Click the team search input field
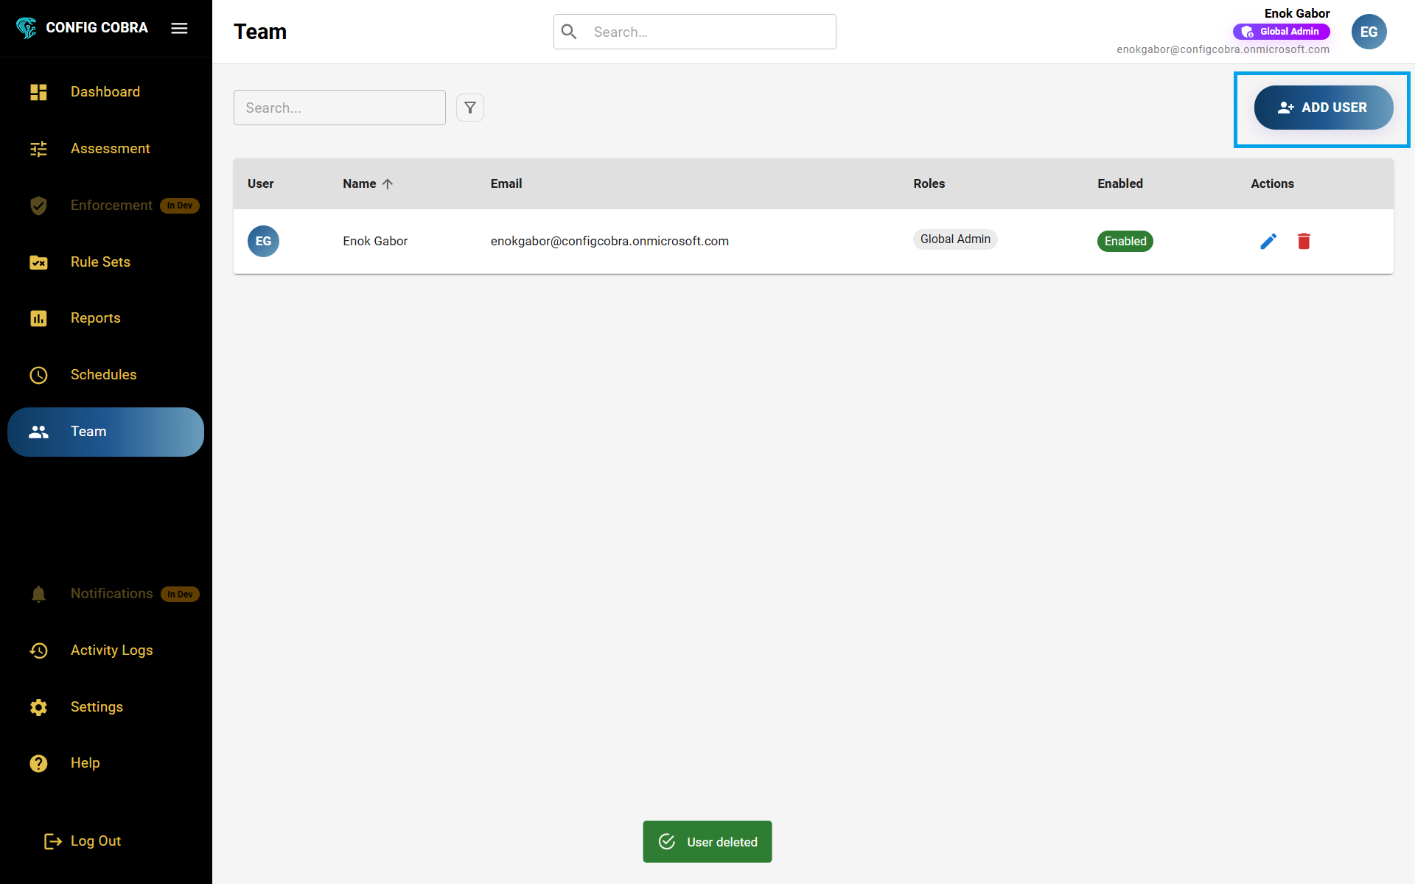 [x=339, y=108]
